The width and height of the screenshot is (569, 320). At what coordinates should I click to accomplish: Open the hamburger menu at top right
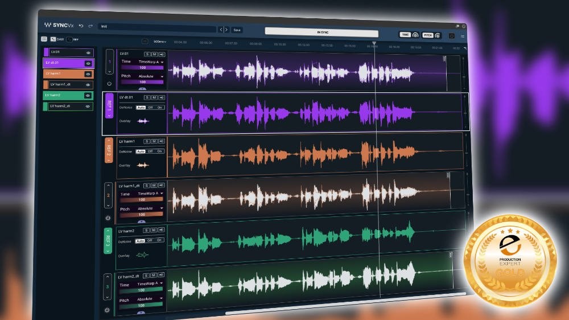coord(462,36)
